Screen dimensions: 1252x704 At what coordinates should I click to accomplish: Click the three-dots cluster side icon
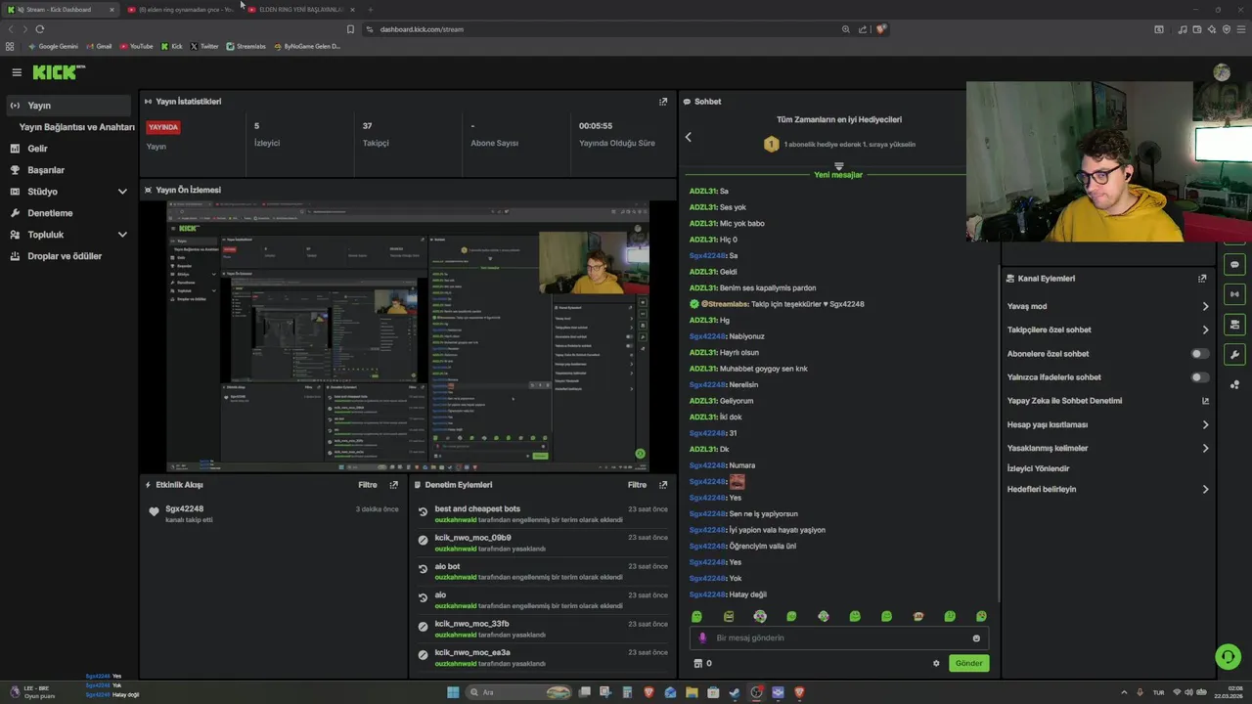click(x=1234, y=384)
